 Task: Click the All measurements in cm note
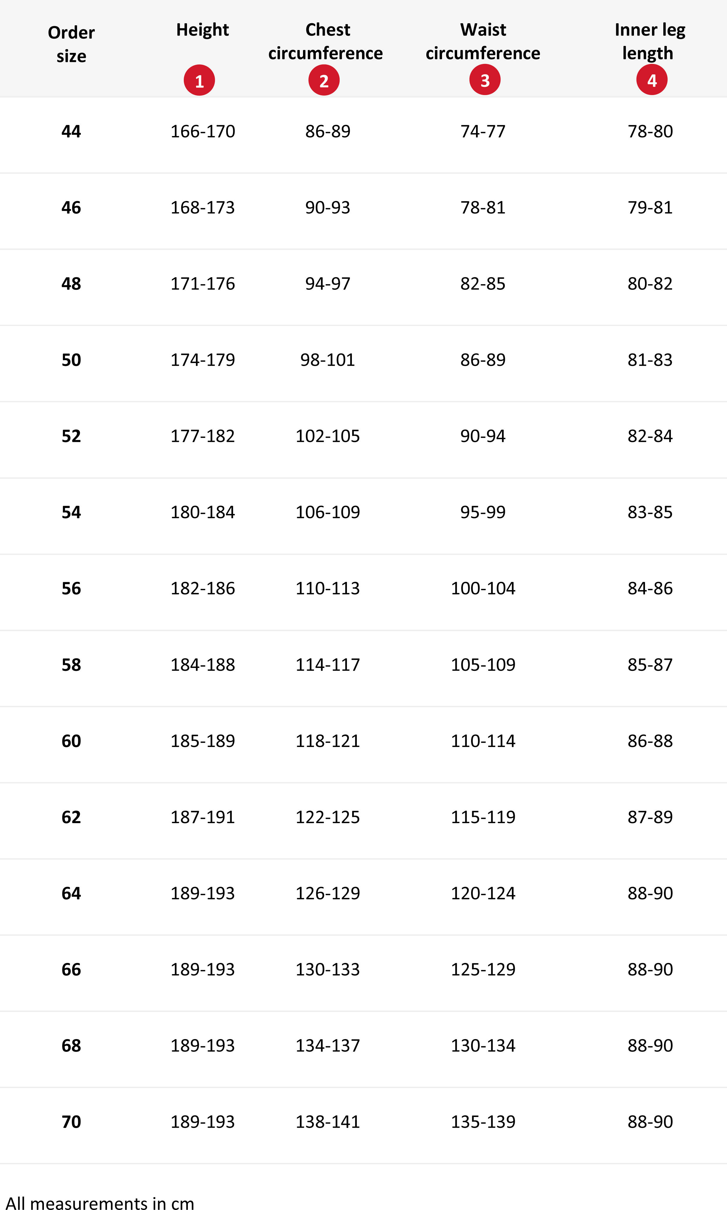[x=100, y=1199]
